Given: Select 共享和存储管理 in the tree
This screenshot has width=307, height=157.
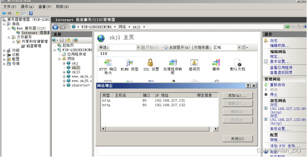Looking at the screenshot, I should [34, 41].
